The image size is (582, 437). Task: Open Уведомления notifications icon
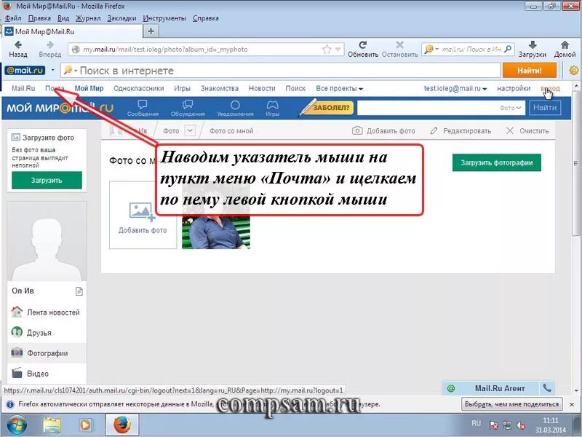click(235, 104)
